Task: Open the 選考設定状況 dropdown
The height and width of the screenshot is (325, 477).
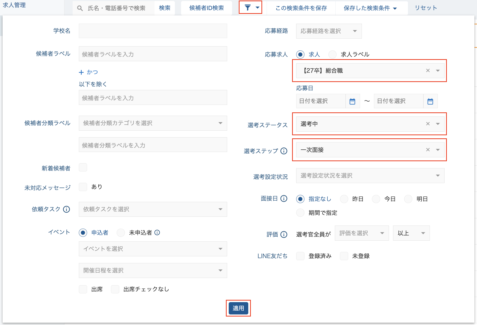Action: [370, 176]
